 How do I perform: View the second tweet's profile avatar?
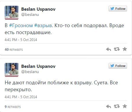[x=12, y=70]
